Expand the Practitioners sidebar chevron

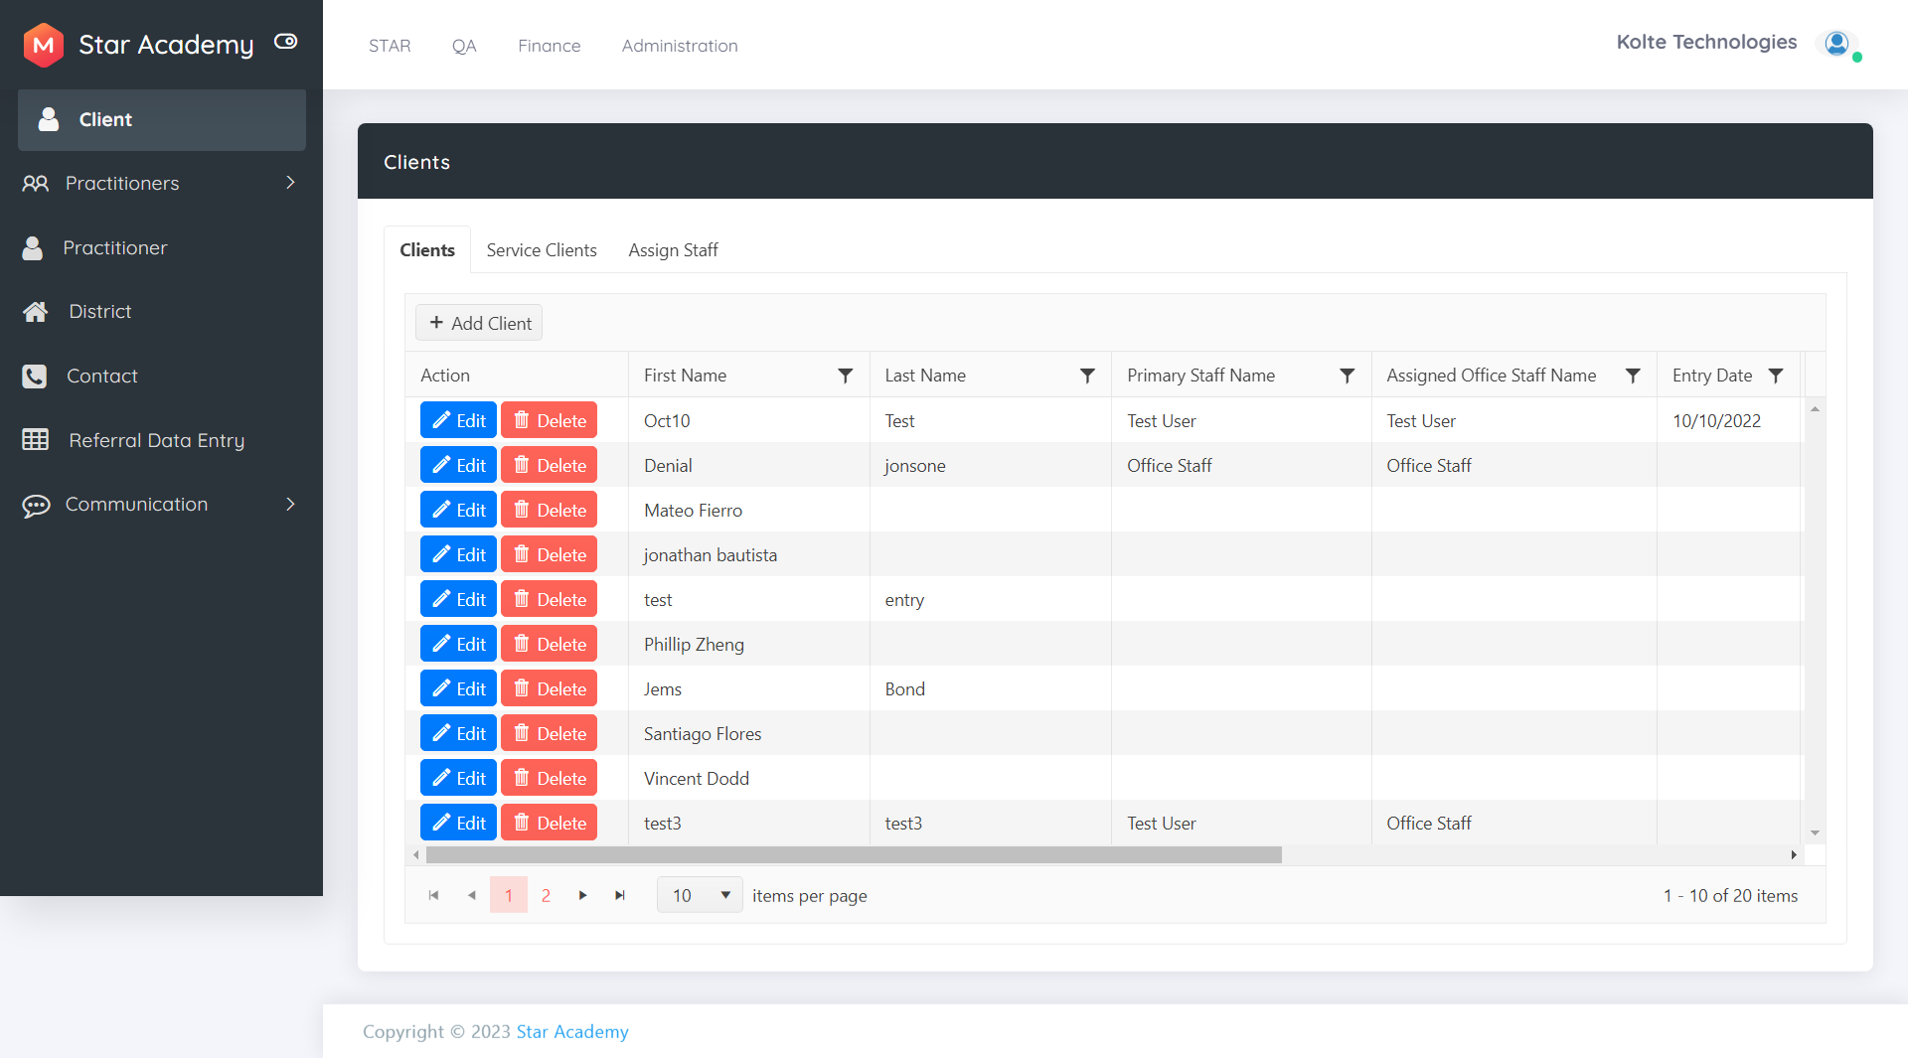coord(290,183)
